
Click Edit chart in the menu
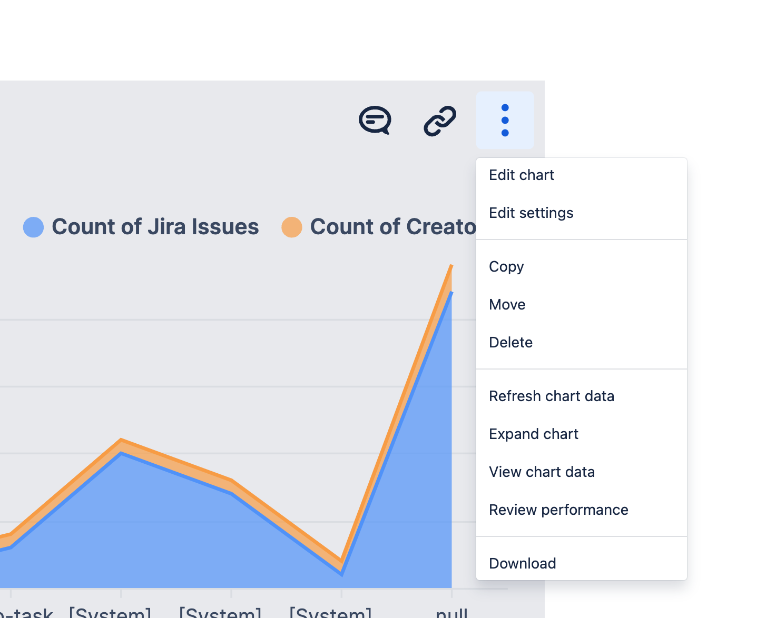coord(522,175)
